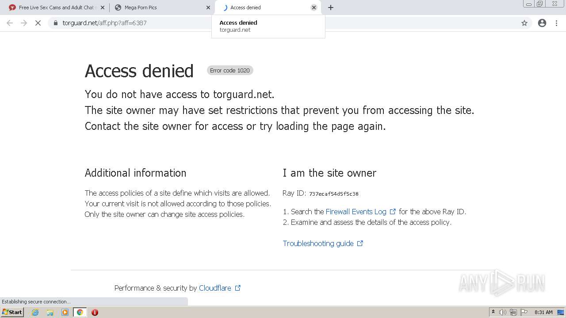Select the Ray ID value 737ecaf54d5f5c38

click(x=334, y=194)
